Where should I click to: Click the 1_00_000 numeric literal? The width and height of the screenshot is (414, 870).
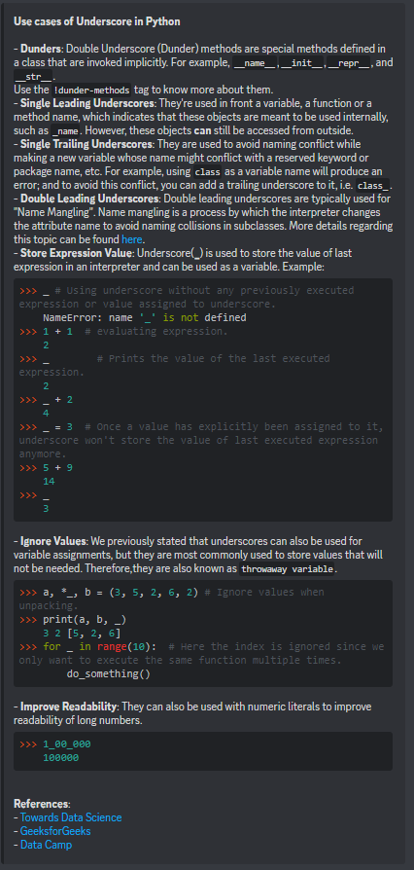[66, 744]
